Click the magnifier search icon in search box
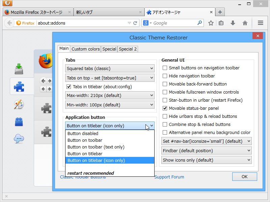 tap(199, 23)
